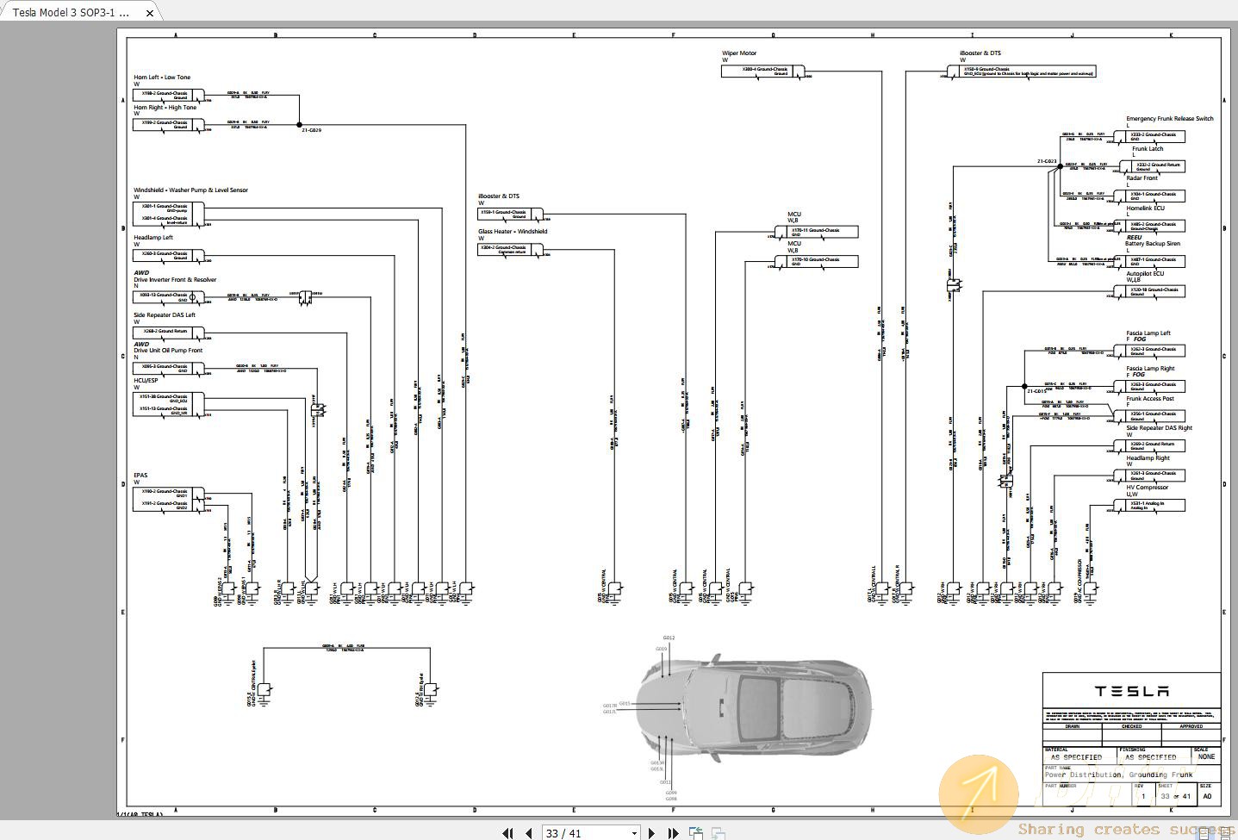Click 'Horn Right - High Tone' label
This screenshot has height=840, width=1238.
(165, 108)
